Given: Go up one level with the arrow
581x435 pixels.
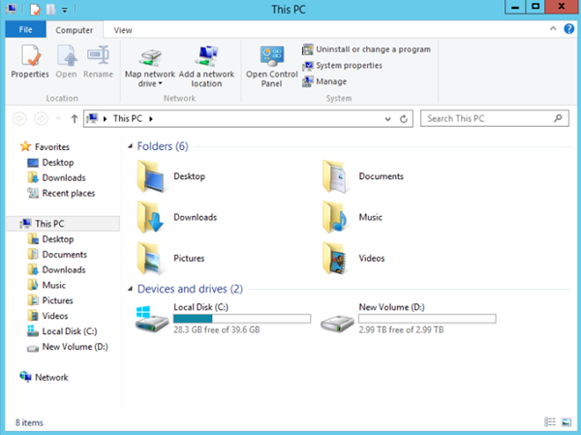Looking at the screenshot, I should pyautogui.click(x=75, y=119).
